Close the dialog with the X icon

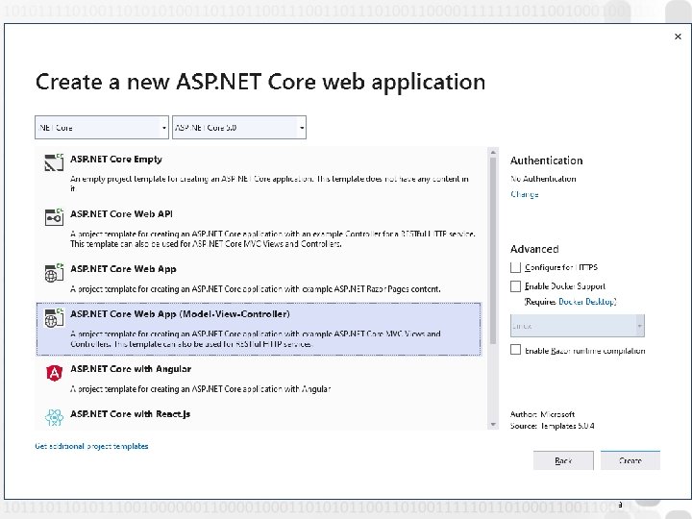coord(678,37)
